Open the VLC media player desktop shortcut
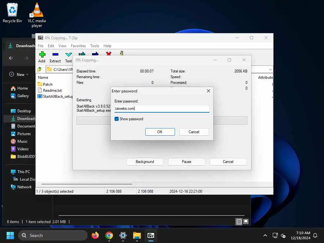Image resolution: width=324 pixels, height=243 pixels. pos(37,15)
